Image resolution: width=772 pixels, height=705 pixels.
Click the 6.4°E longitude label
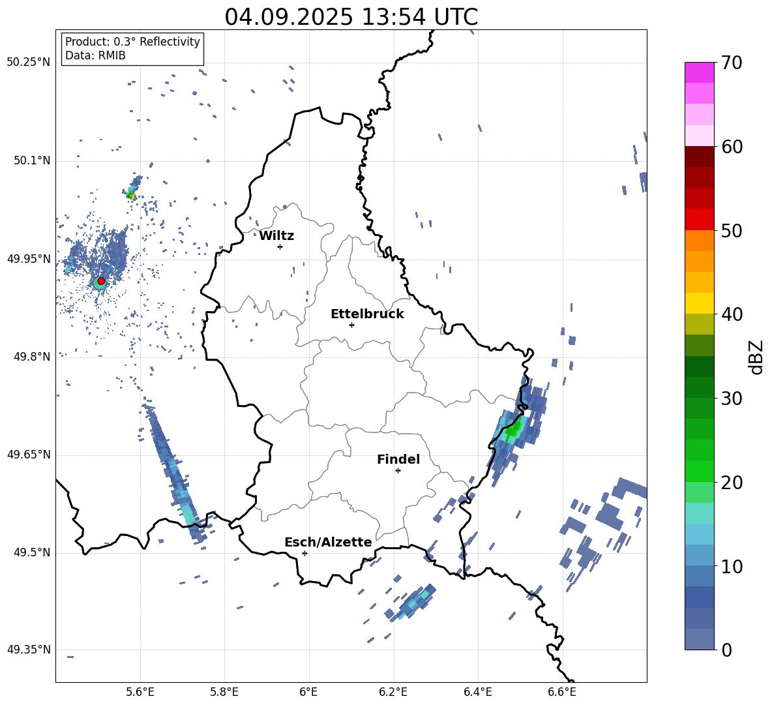[x=478, y=692]
